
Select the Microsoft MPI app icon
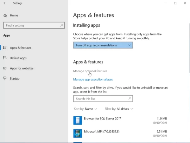click(x=78, y=133)
